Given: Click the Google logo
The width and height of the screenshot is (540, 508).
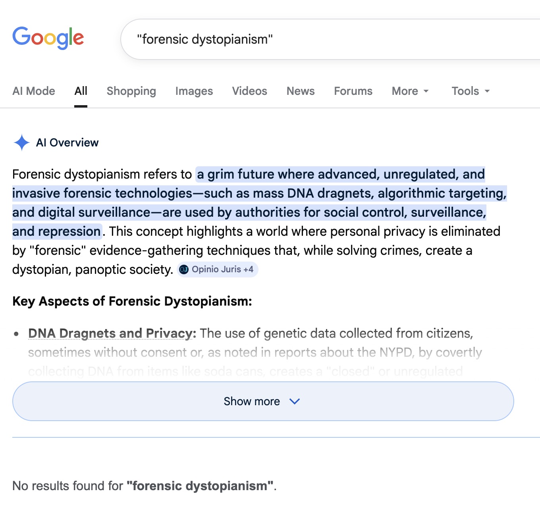Looking at the screenshot, I should pyautogui.click(x=48, y=38).
